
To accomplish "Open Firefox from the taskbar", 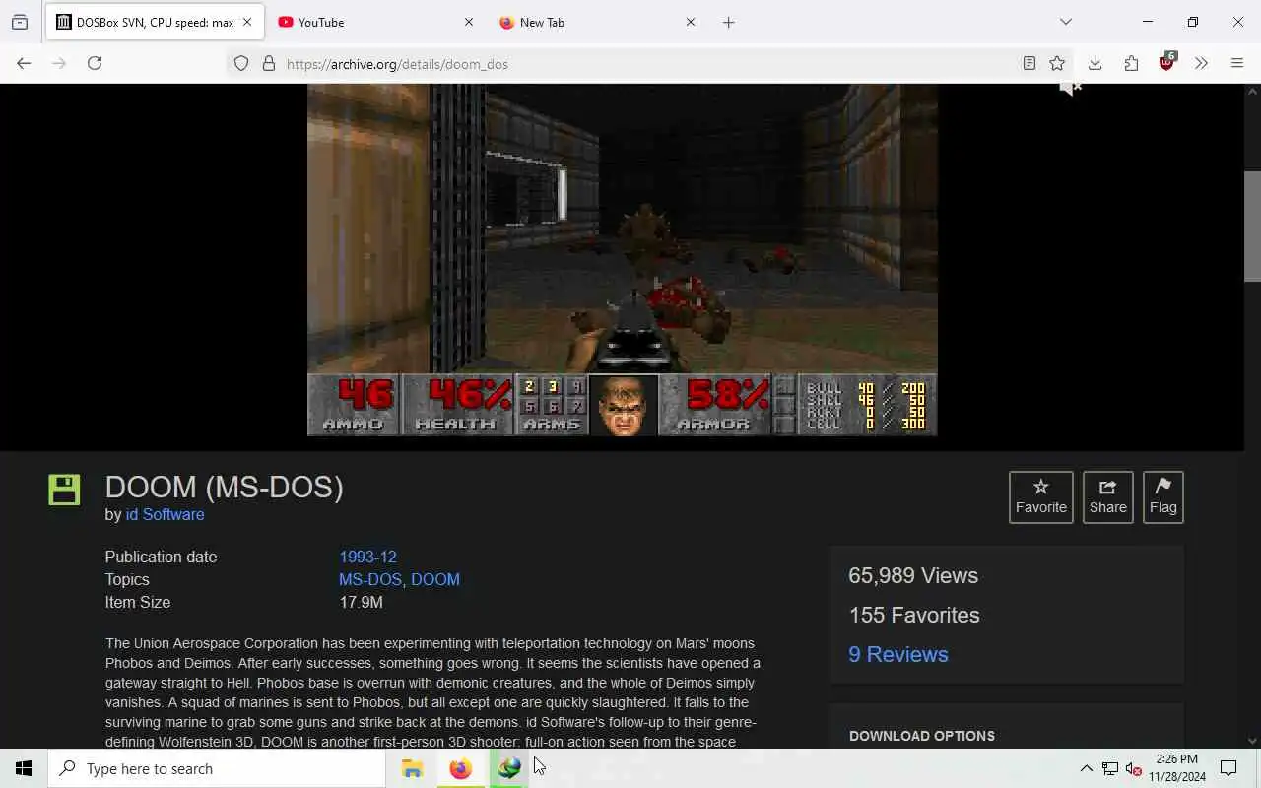I will click(x=460, y=768).
